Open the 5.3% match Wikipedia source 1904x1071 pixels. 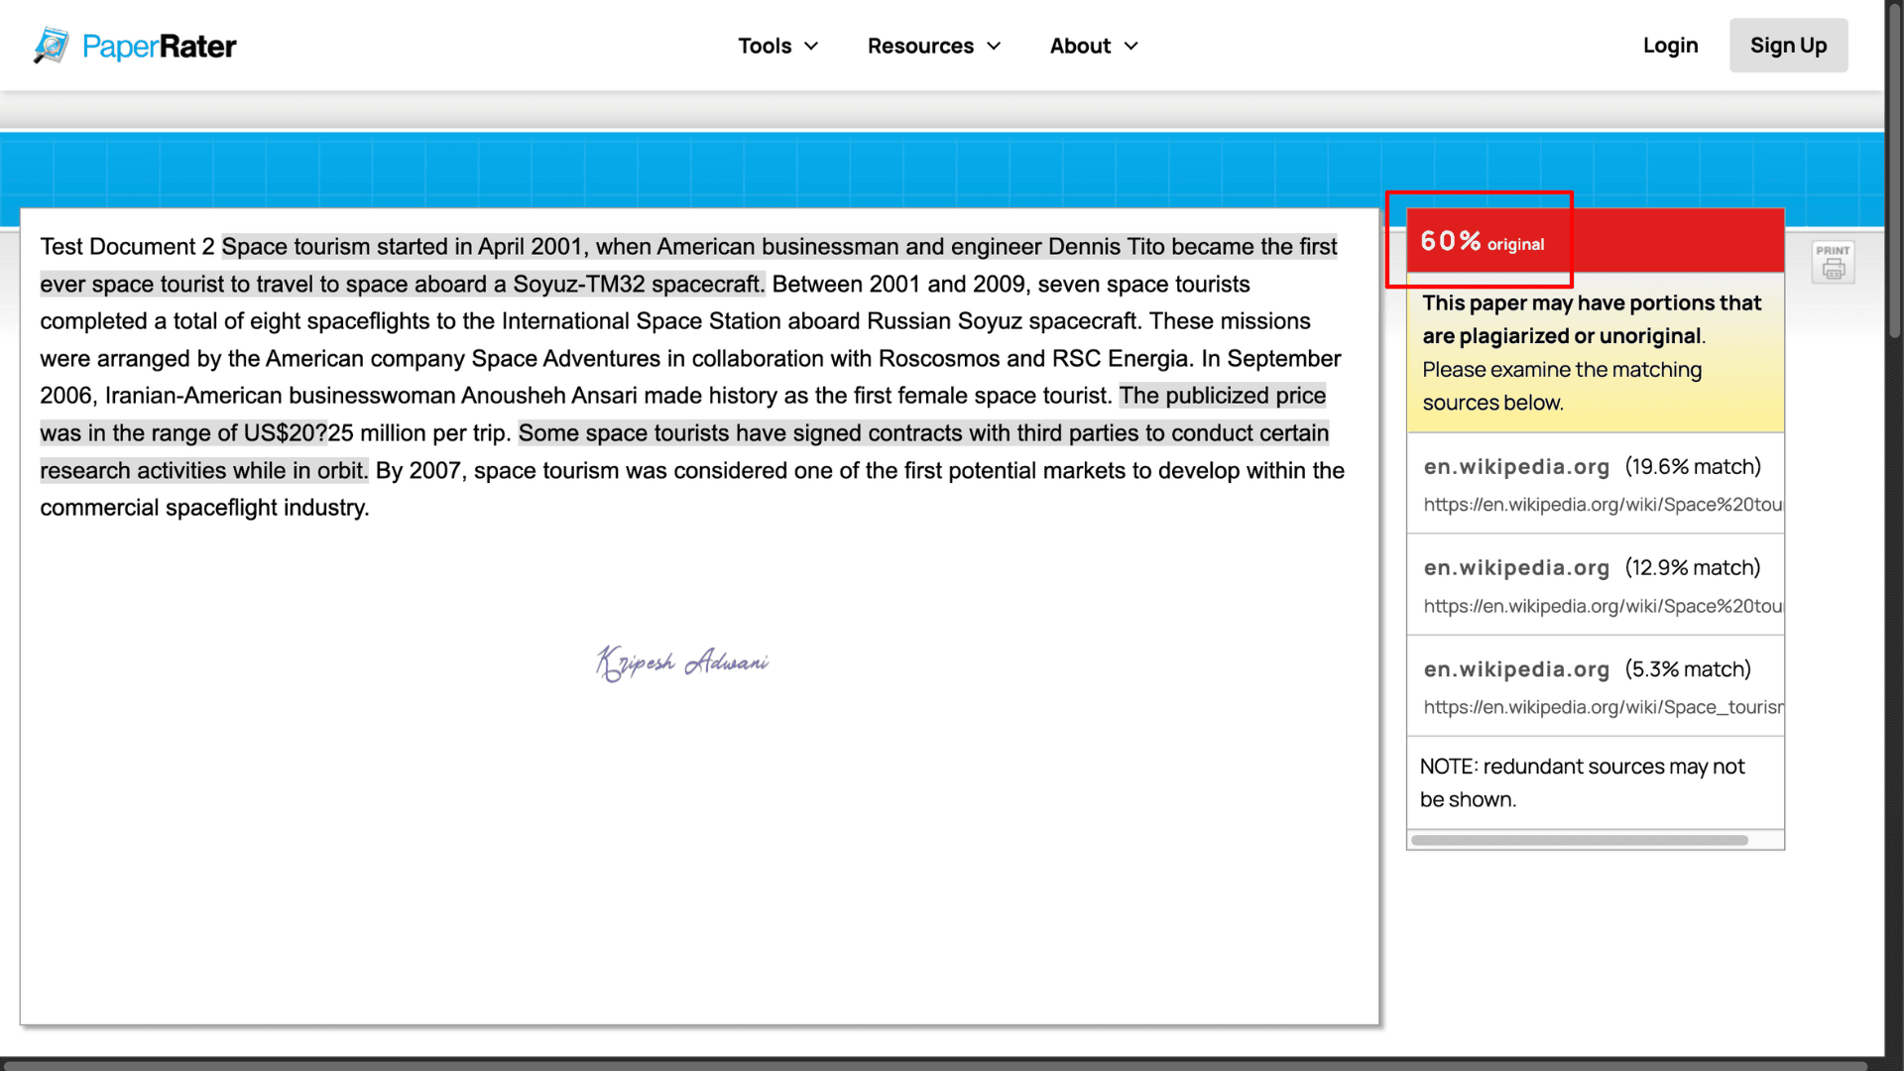click(1516, 669)
